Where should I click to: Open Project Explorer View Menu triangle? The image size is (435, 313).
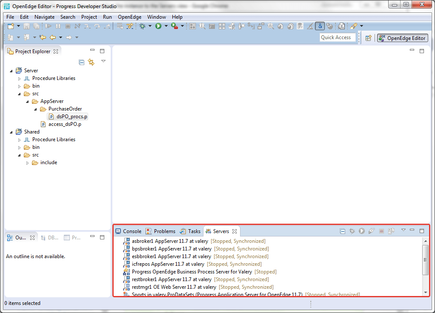coord(103,61)
